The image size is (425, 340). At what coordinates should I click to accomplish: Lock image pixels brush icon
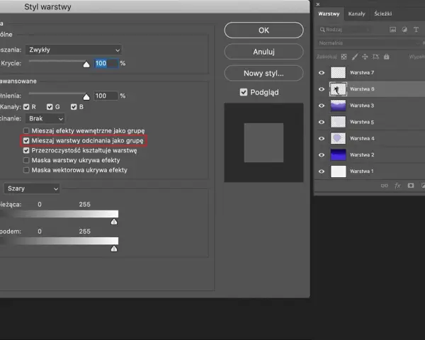tap(355, 57)
